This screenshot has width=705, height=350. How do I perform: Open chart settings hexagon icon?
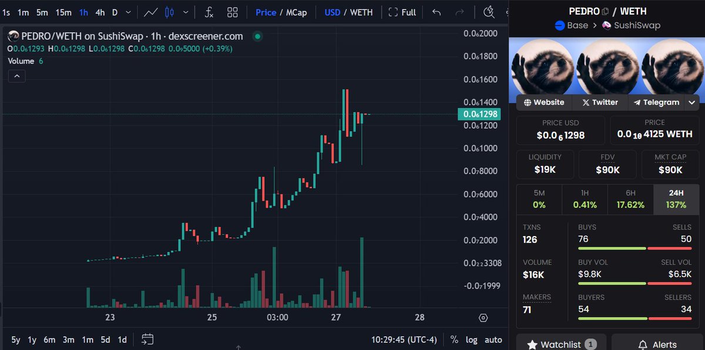[483, 318]
